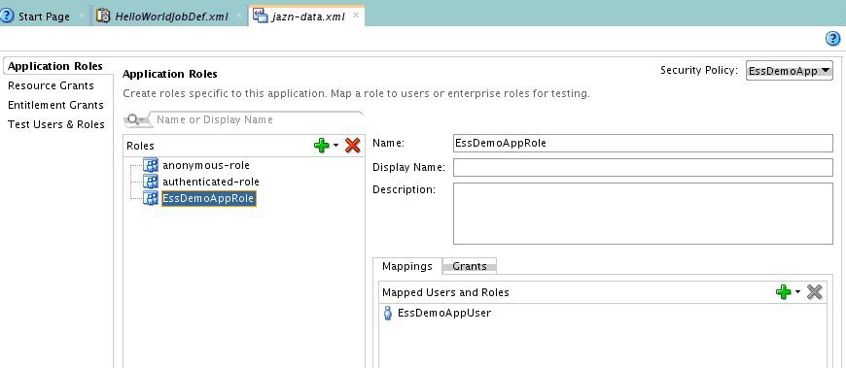Viewport: 846px width, 368px height.
Task: Select EssDemoAppRole in the roles list
Action: [x=208, y=198]
